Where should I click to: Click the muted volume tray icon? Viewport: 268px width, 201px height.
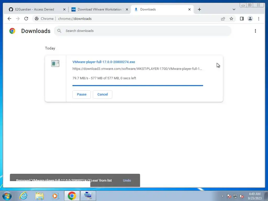(241, 196)
